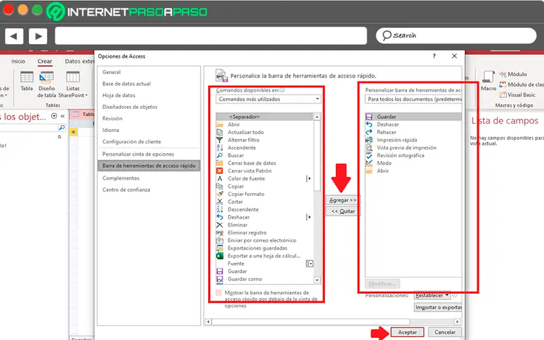Expand Deshacer submenu arrow in commands list

point(309,217)
